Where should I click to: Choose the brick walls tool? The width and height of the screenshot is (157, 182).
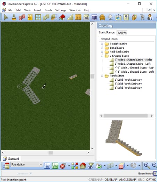pyautogui.click(x=22, y=17)
